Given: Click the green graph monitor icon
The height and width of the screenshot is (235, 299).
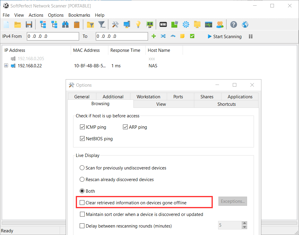Looking at the screenshot, I should 209,24.
